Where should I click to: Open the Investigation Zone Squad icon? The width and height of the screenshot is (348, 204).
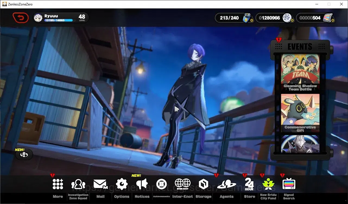[78, 184]
